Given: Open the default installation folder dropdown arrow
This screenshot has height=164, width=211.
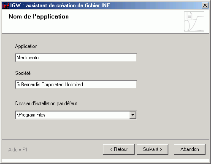Looking at the screenshot, I should pos(133,115).
